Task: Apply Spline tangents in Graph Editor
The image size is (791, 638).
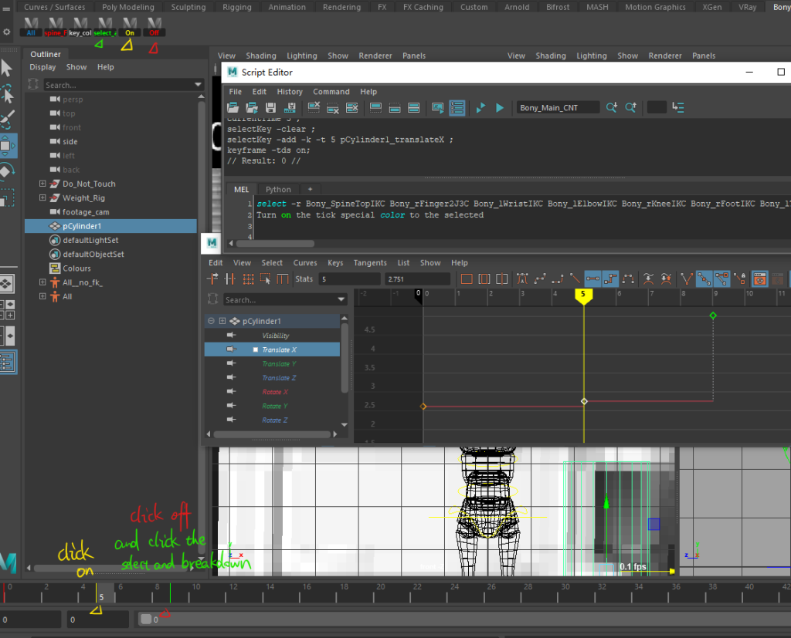Action: point(540,278)
